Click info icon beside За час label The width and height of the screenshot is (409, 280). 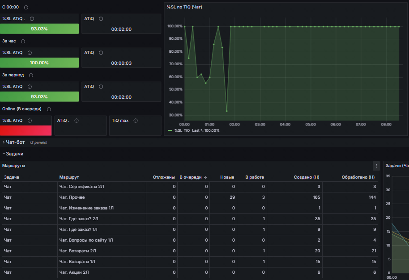click(23, 42)
